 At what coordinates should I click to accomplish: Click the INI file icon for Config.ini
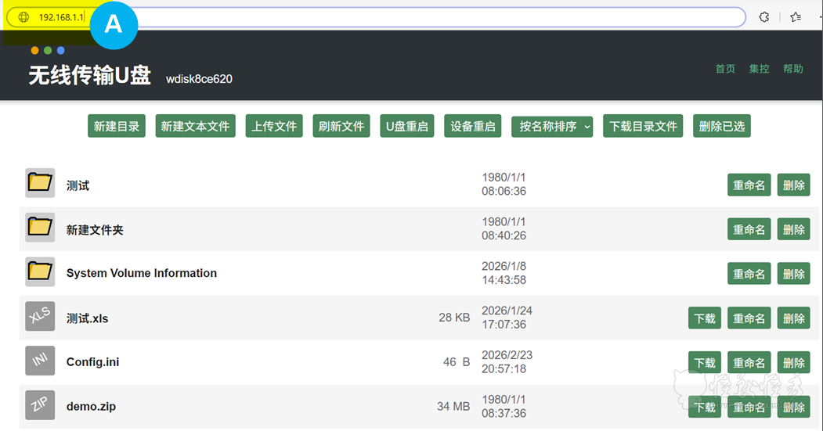40,361
